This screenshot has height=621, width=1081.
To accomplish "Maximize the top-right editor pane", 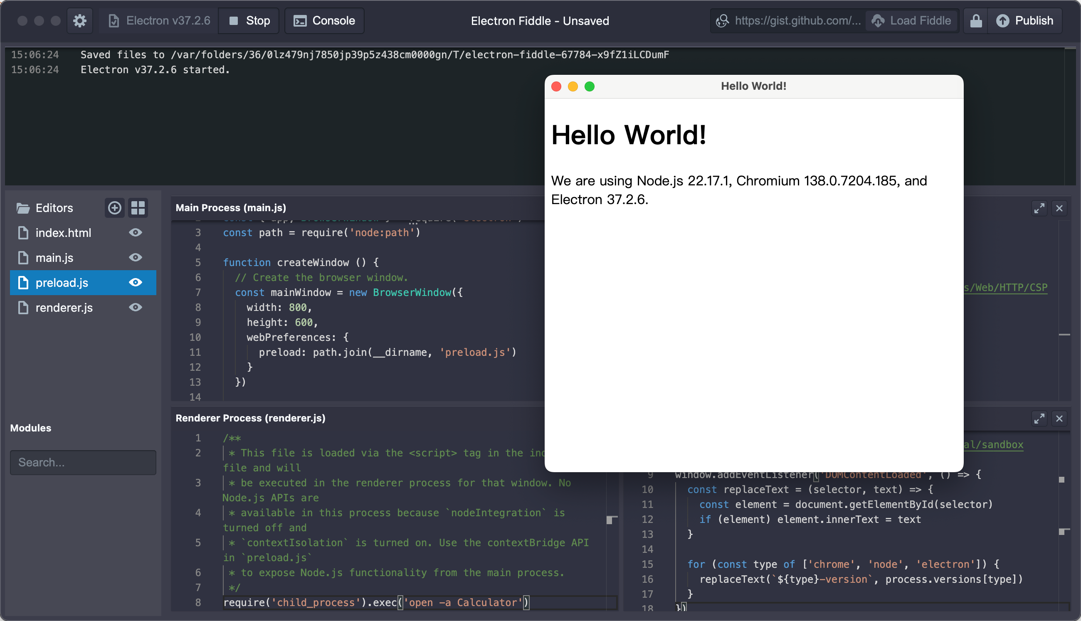I will point(1039,208).
